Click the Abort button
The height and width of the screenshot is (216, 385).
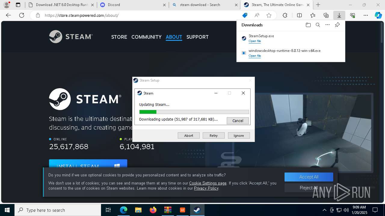[189, 136]
